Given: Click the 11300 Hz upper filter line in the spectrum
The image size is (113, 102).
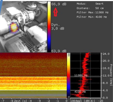Looking at the screenshot, I should [x=86, y=77].
